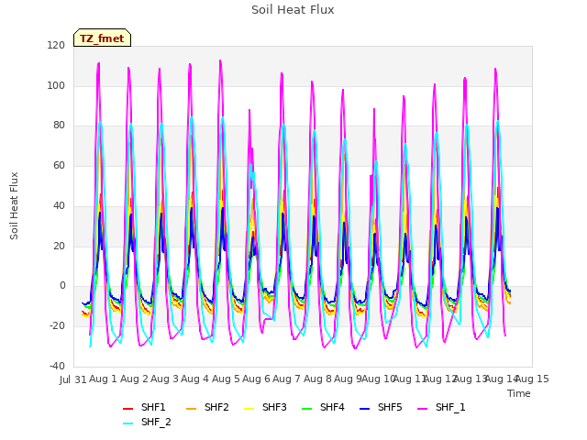Click the Aug 3 x-axis tick label

[x=164, y=379]
